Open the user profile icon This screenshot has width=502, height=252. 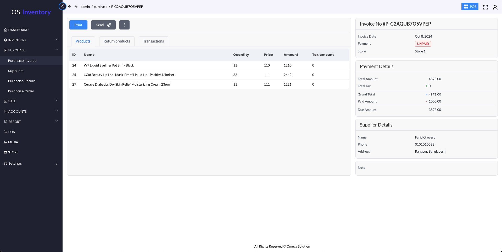click(x=495, y=7)
